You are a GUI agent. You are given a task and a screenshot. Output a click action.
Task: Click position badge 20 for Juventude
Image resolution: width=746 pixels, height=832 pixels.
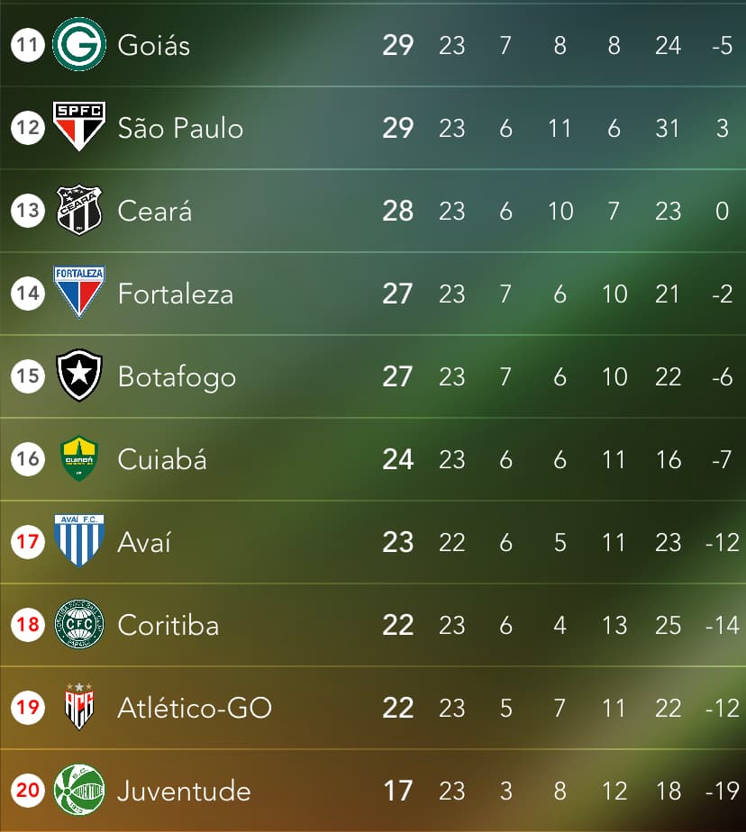point(28,790)
